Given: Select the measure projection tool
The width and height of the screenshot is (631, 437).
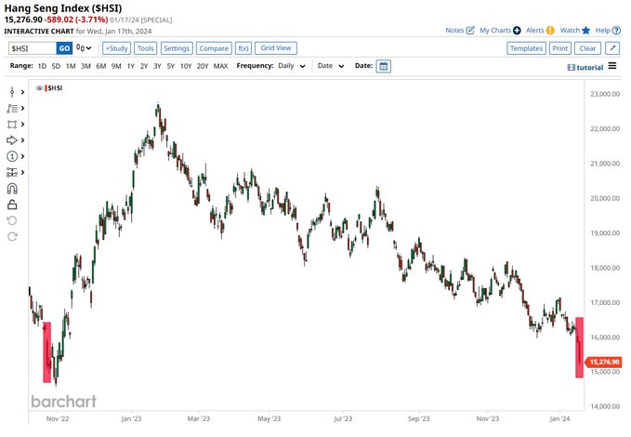Looking at the screenshot, I should (12, 172).
